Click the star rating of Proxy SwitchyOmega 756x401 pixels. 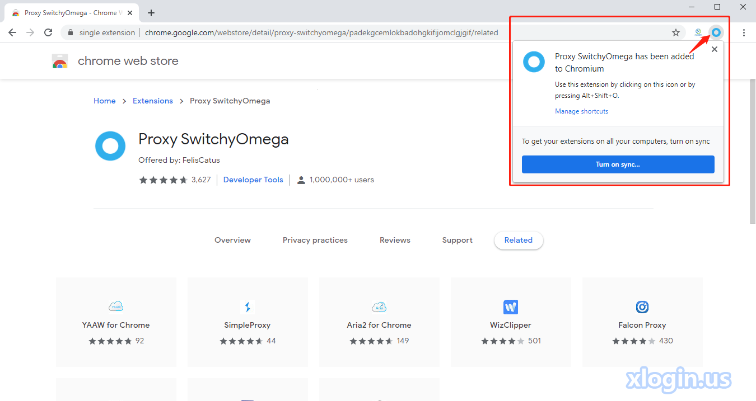pos(163,180)
